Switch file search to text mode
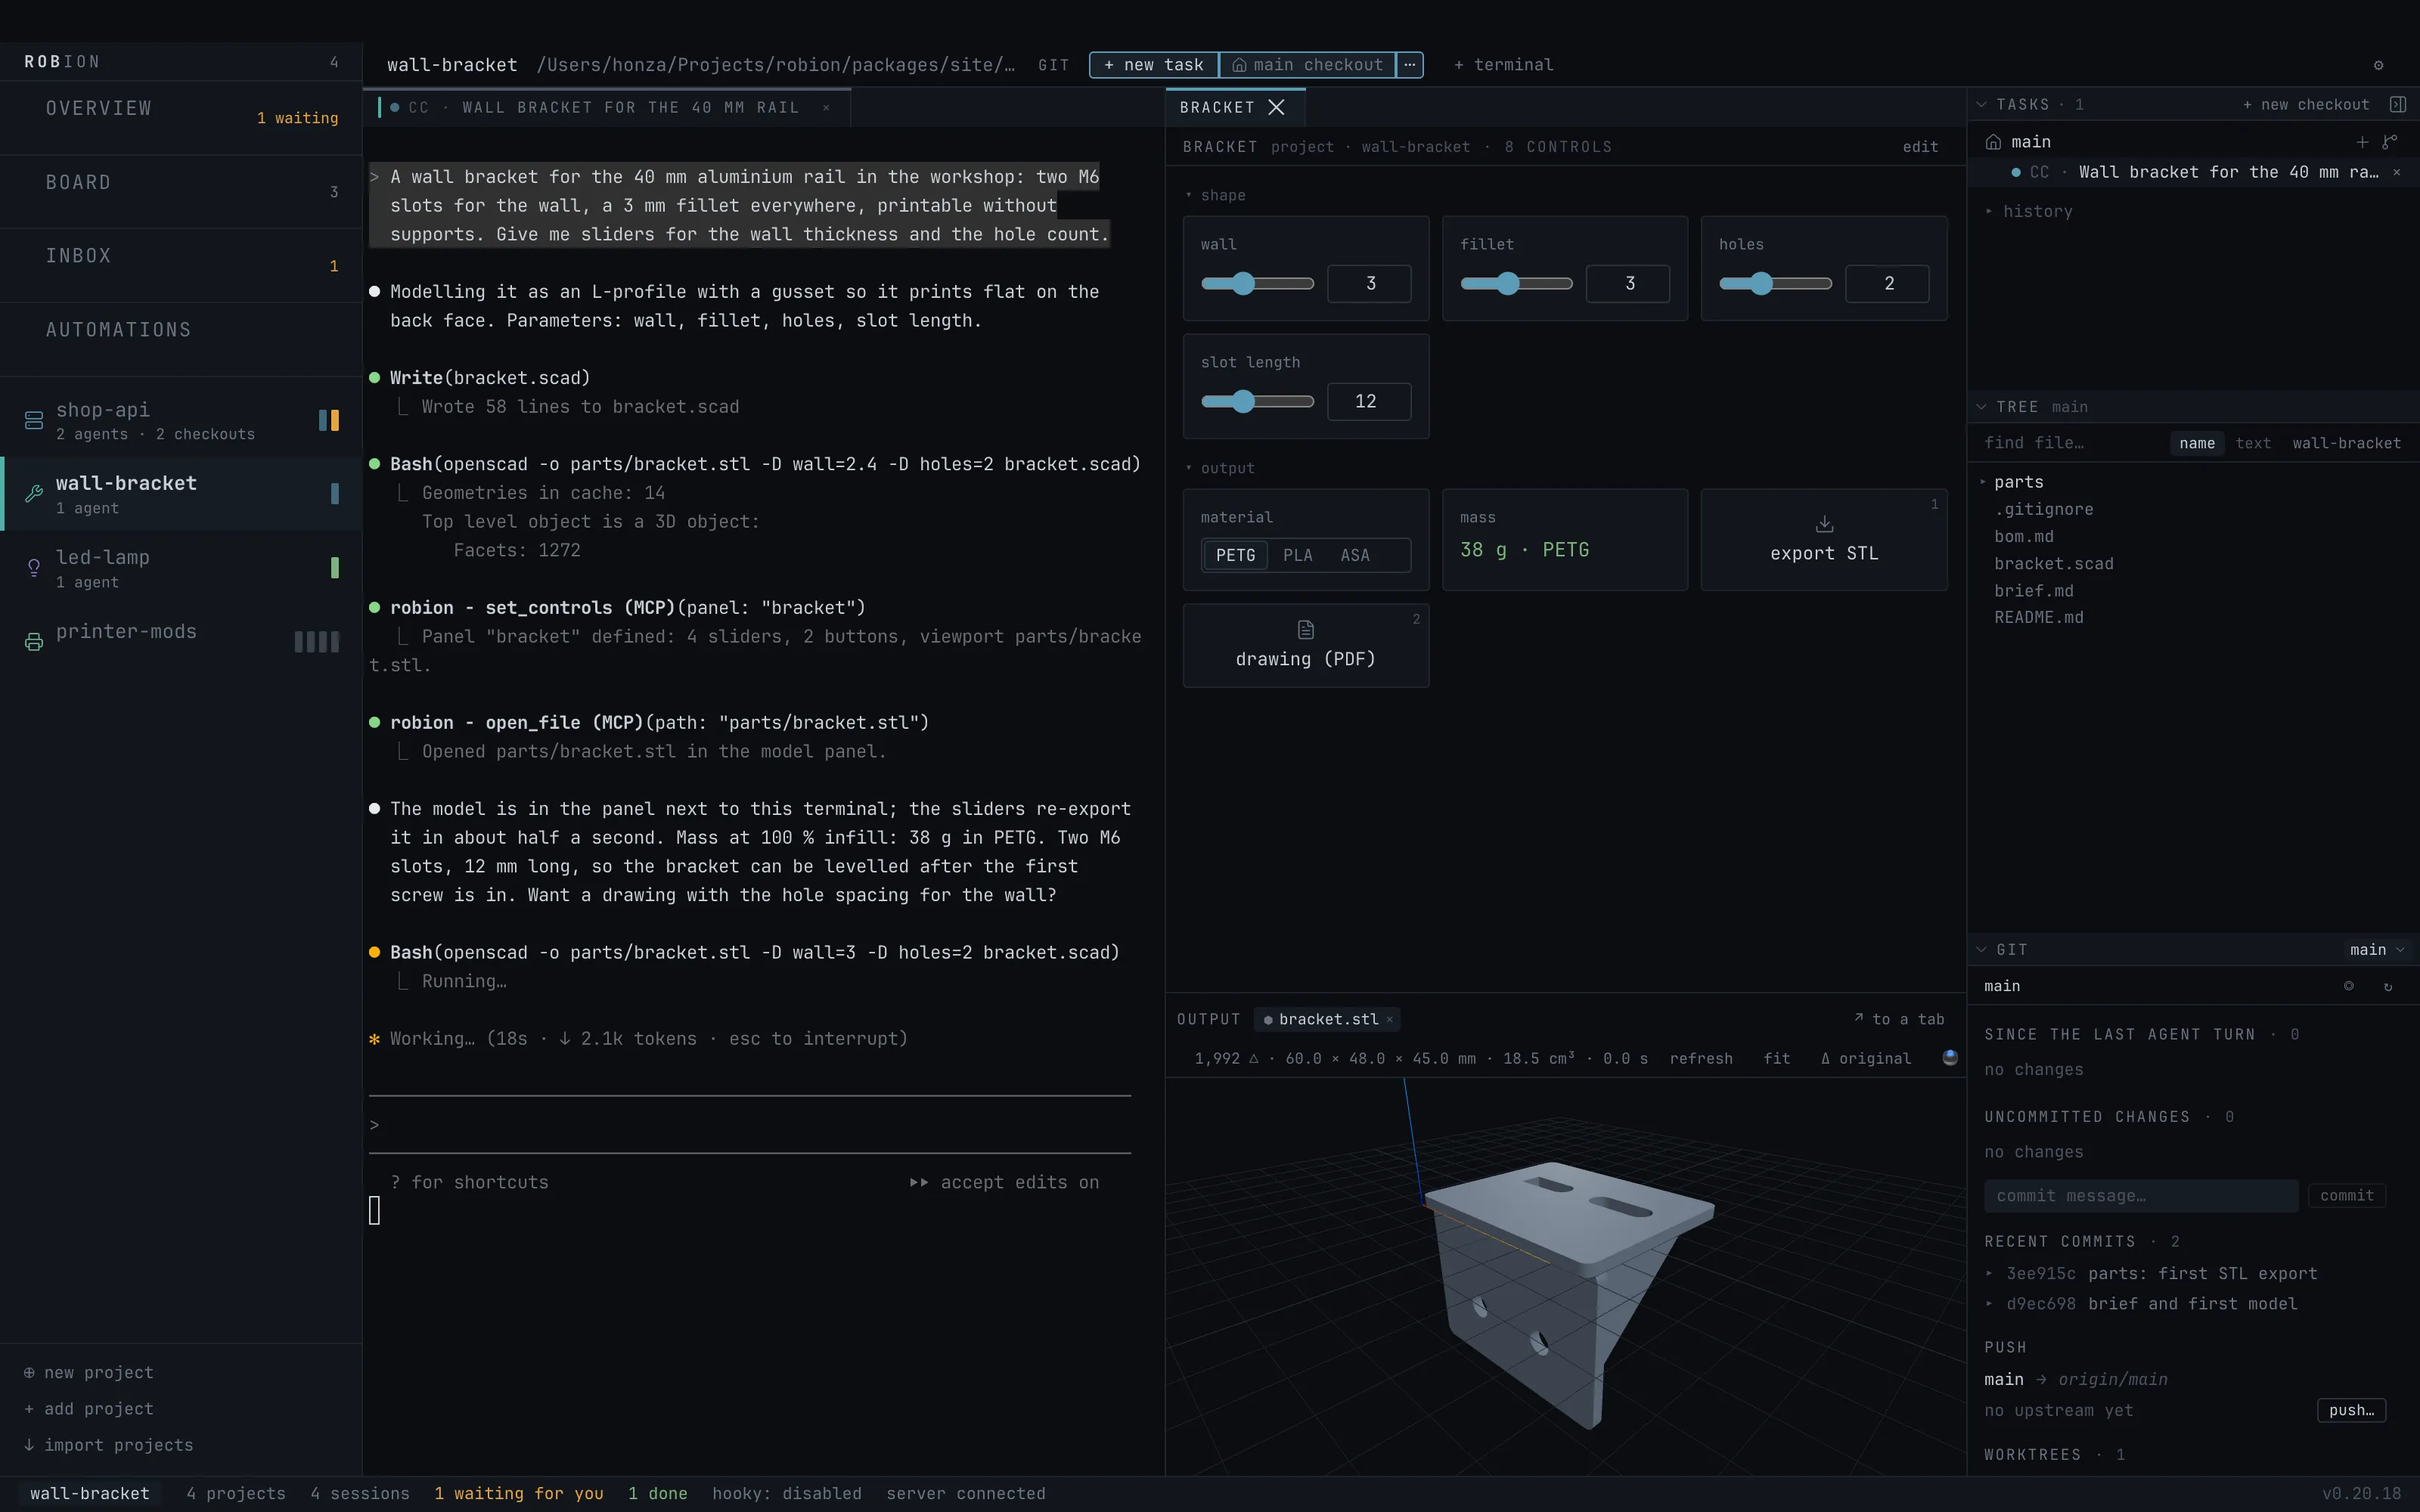The height and width of the screenshot is (1512, 2420). 2252,443
